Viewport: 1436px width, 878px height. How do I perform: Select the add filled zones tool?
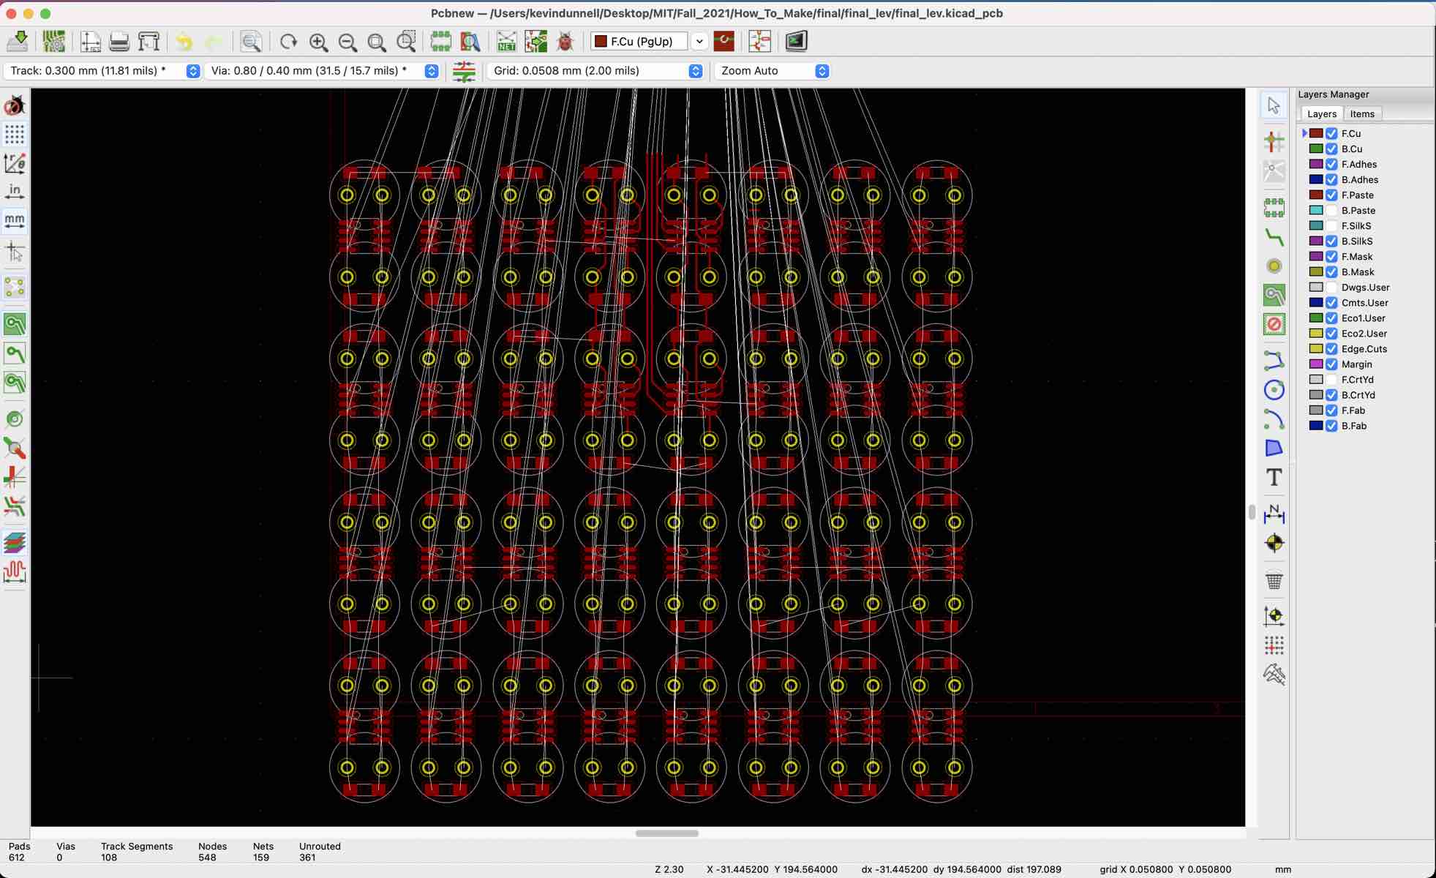coord(1274,294)
